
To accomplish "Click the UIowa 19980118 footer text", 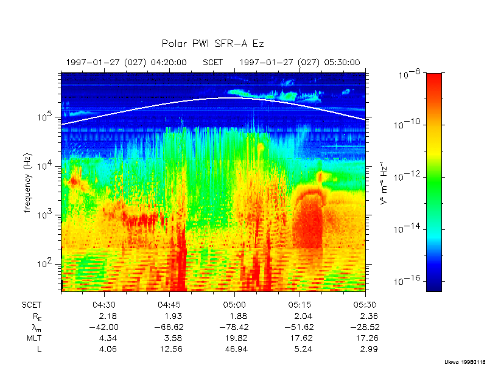I will pos(464,360).
